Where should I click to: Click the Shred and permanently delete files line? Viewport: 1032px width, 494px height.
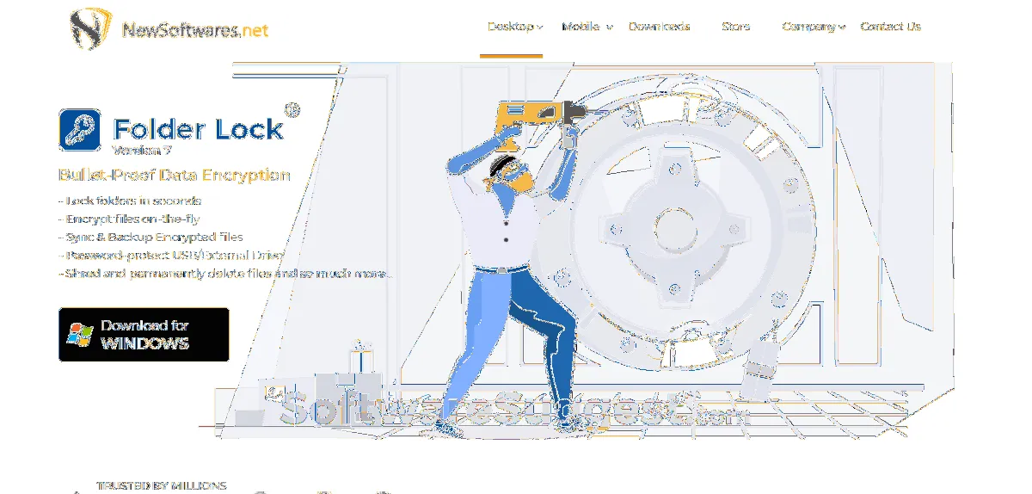225,274
